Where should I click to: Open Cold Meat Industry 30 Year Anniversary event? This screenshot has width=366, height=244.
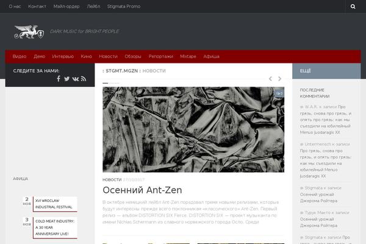coord(55,228)
